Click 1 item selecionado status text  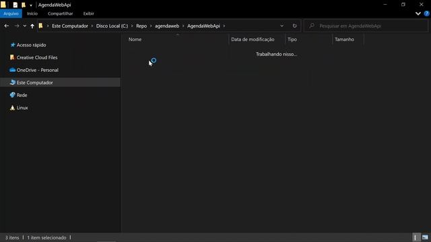coord(46,237)
